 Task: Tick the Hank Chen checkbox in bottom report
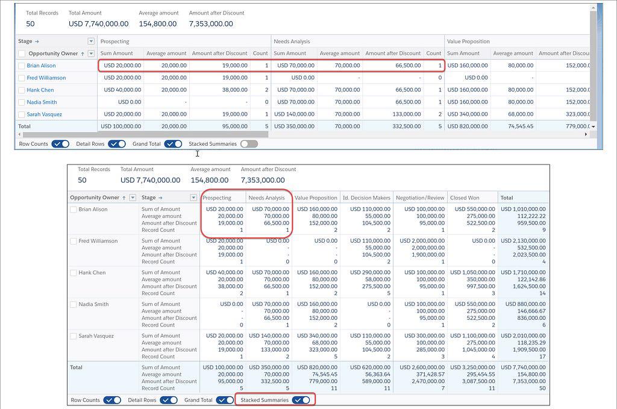[74, 273]
